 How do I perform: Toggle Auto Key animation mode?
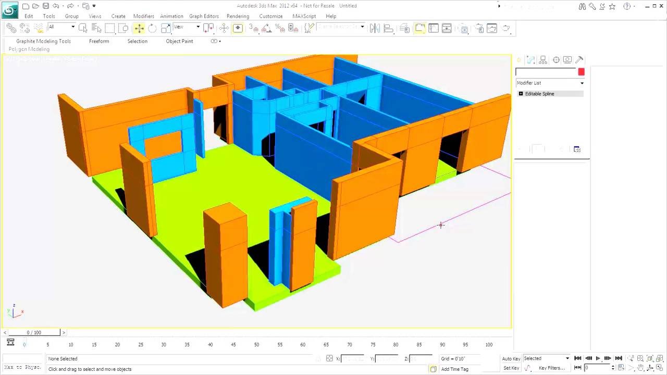(x=511, y=358)
